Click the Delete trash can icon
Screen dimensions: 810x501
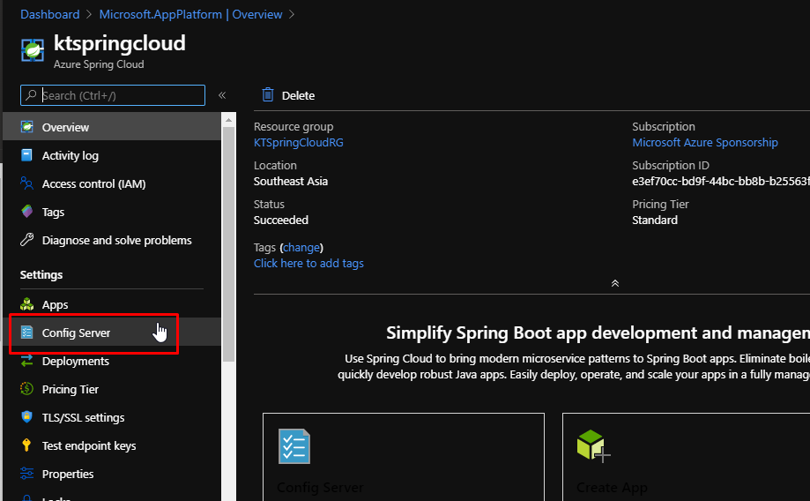click(x=268, y=95)
